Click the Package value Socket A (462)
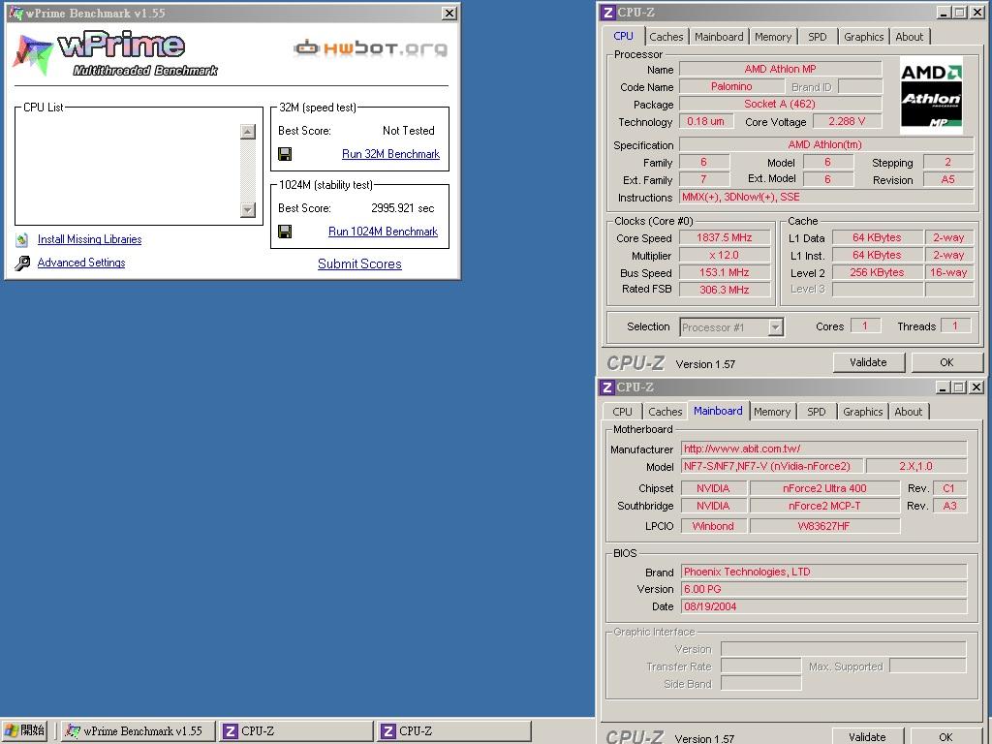 click(x=780, y=104)
